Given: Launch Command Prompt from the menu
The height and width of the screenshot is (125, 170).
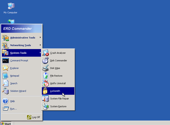Looking at the screenshot, I should [21, 60].
